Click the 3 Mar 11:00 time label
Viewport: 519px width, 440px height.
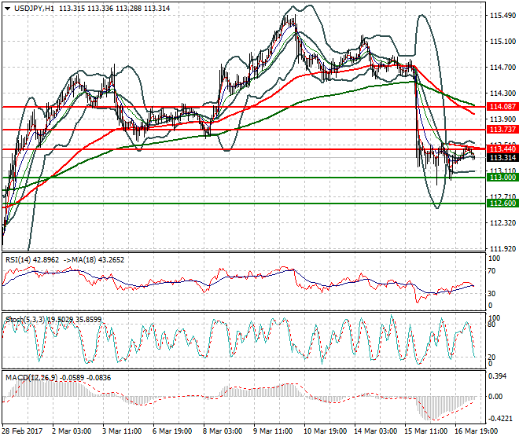(x=122, y=431)
